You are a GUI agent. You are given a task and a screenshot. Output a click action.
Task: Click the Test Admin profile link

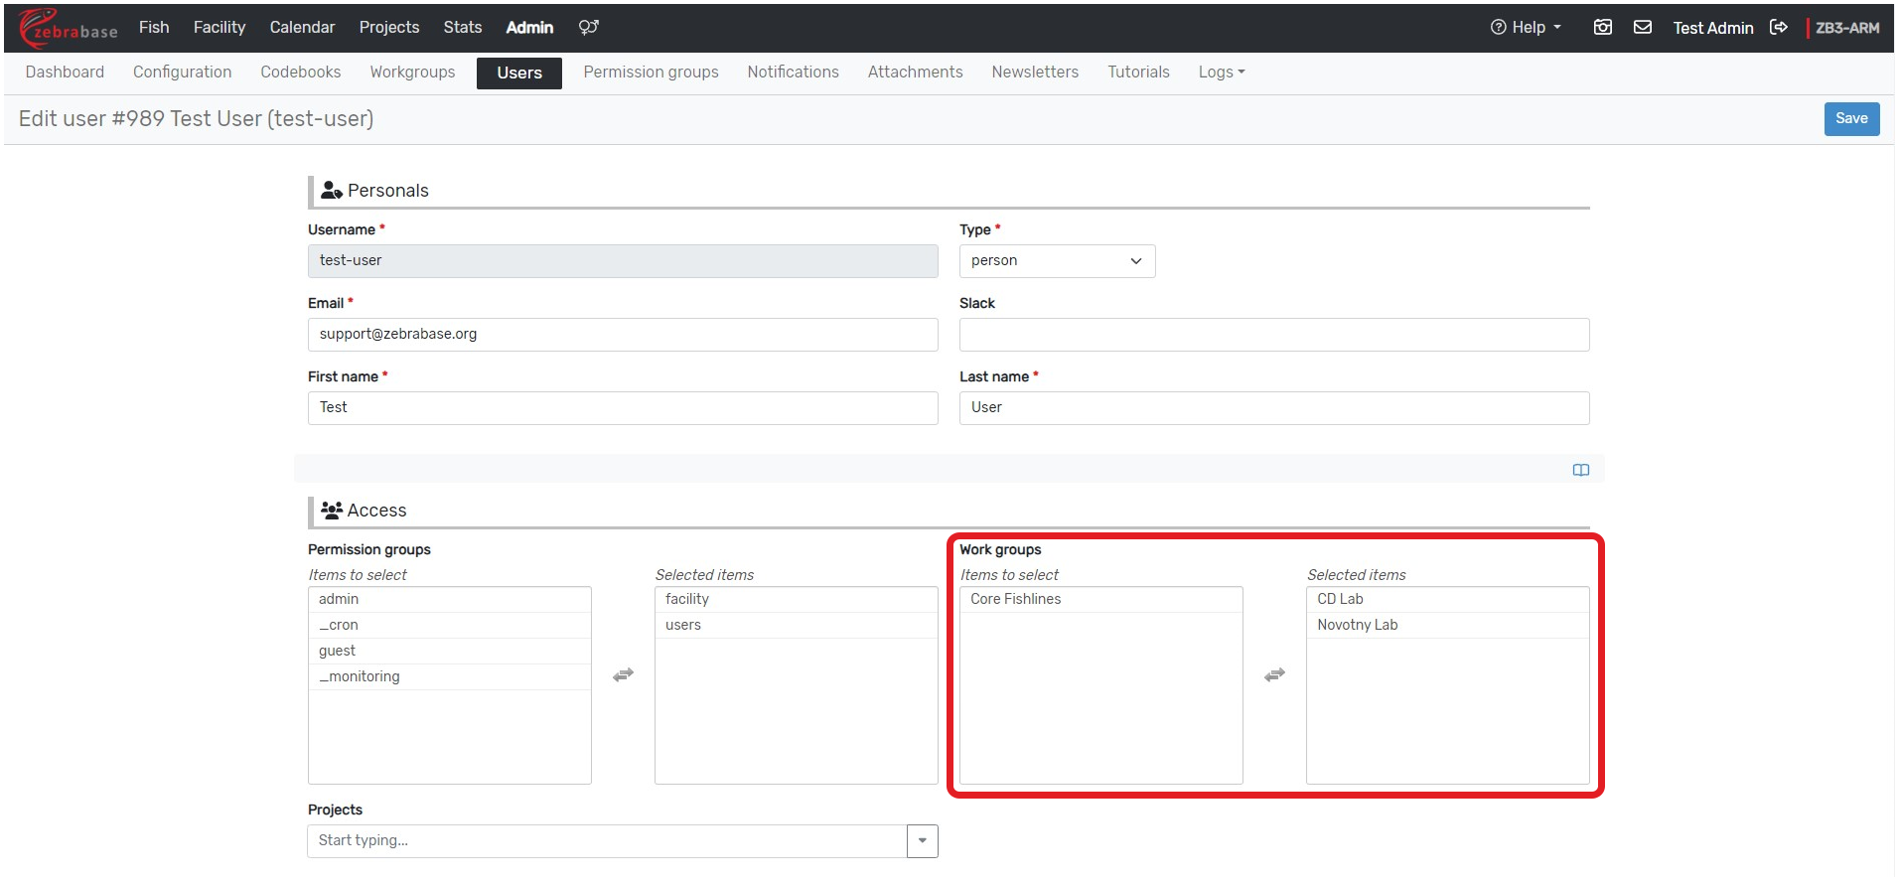(1712, 28)
